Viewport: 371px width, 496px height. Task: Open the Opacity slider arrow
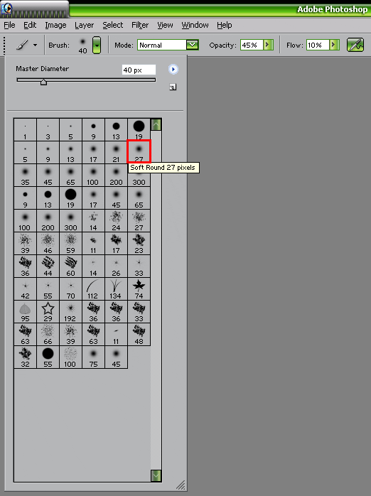coord(268,45)
